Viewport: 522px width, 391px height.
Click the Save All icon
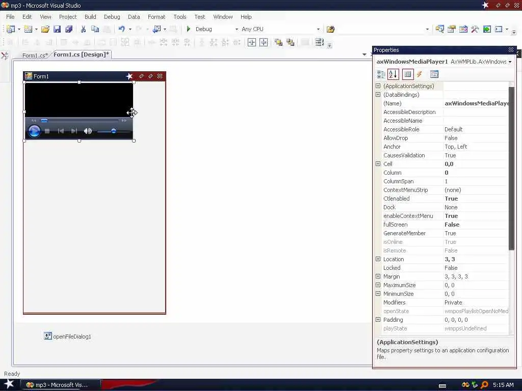click(x=69, y=29)
